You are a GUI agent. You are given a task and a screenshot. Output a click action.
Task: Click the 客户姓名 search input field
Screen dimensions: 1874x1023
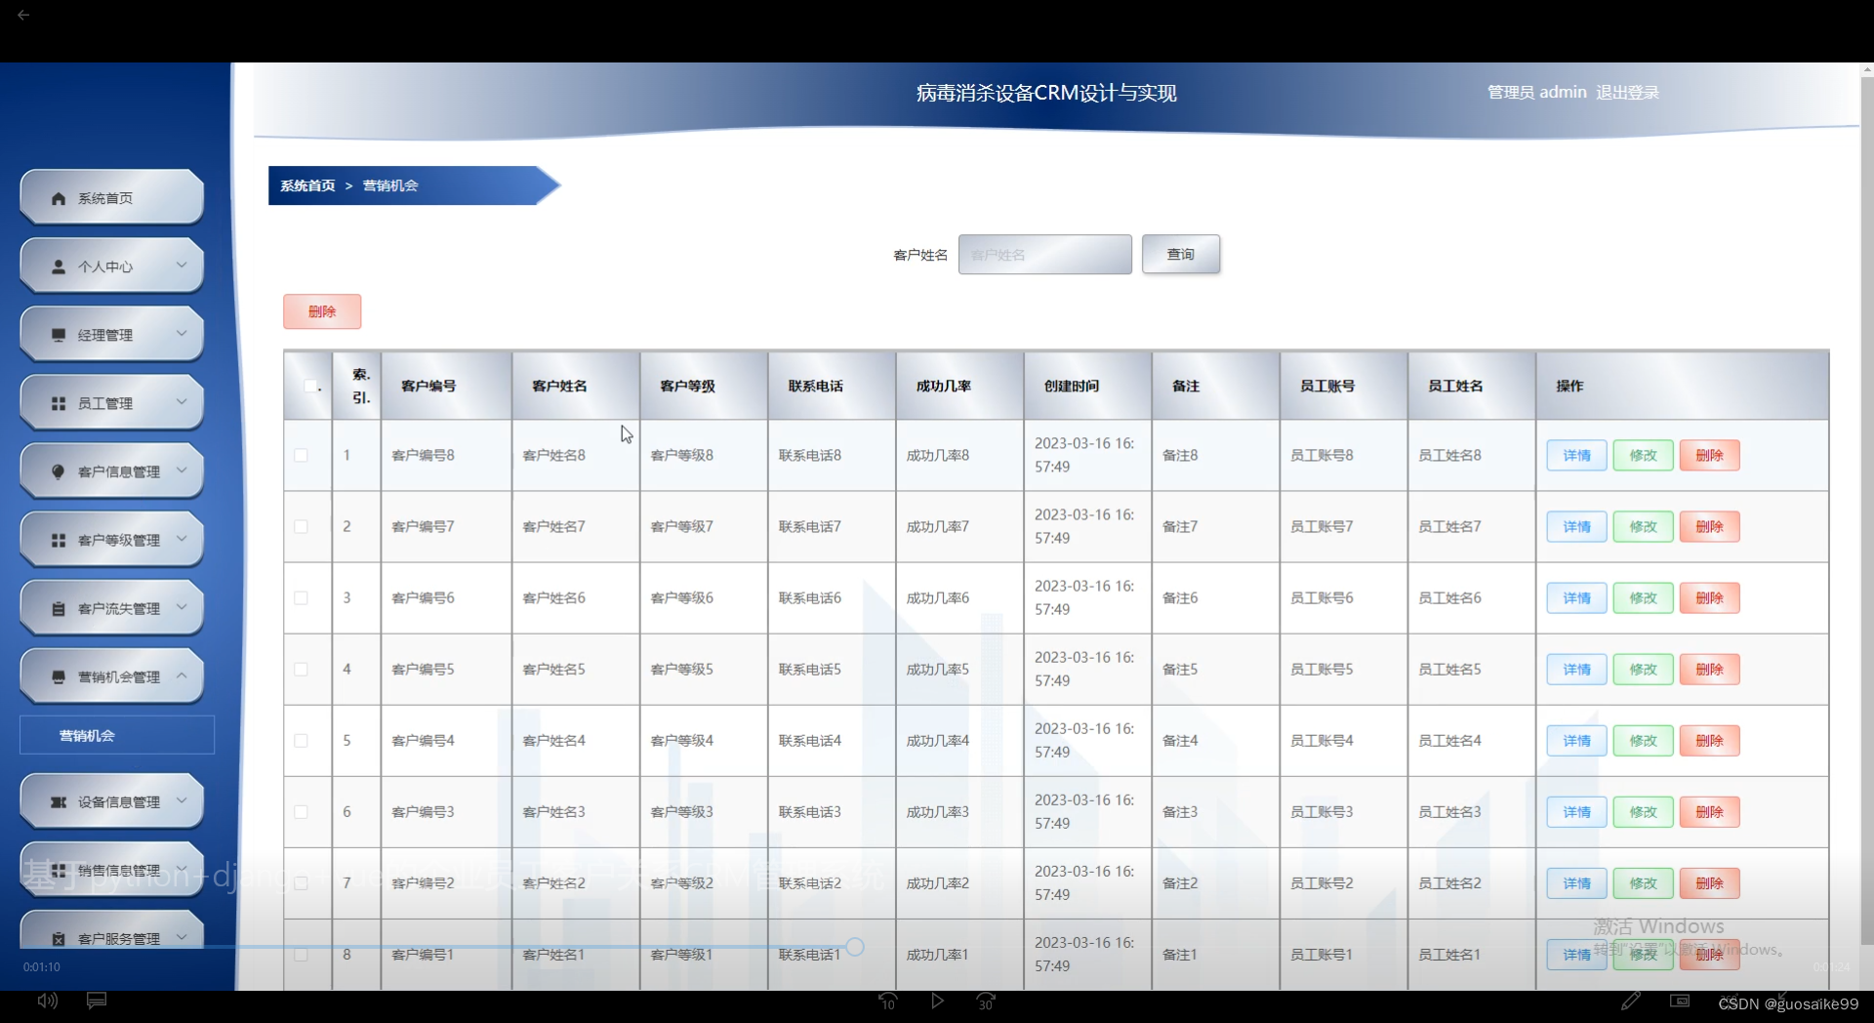coord(1044,254)
